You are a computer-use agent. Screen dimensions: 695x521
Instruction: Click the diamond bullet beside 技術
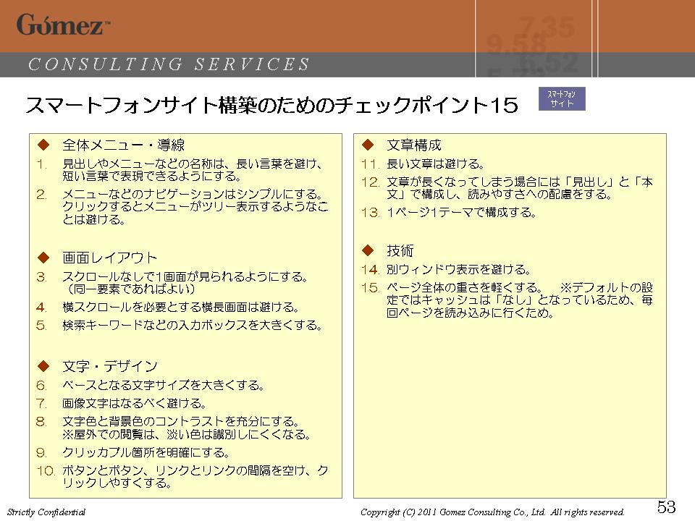pos(368,250)
